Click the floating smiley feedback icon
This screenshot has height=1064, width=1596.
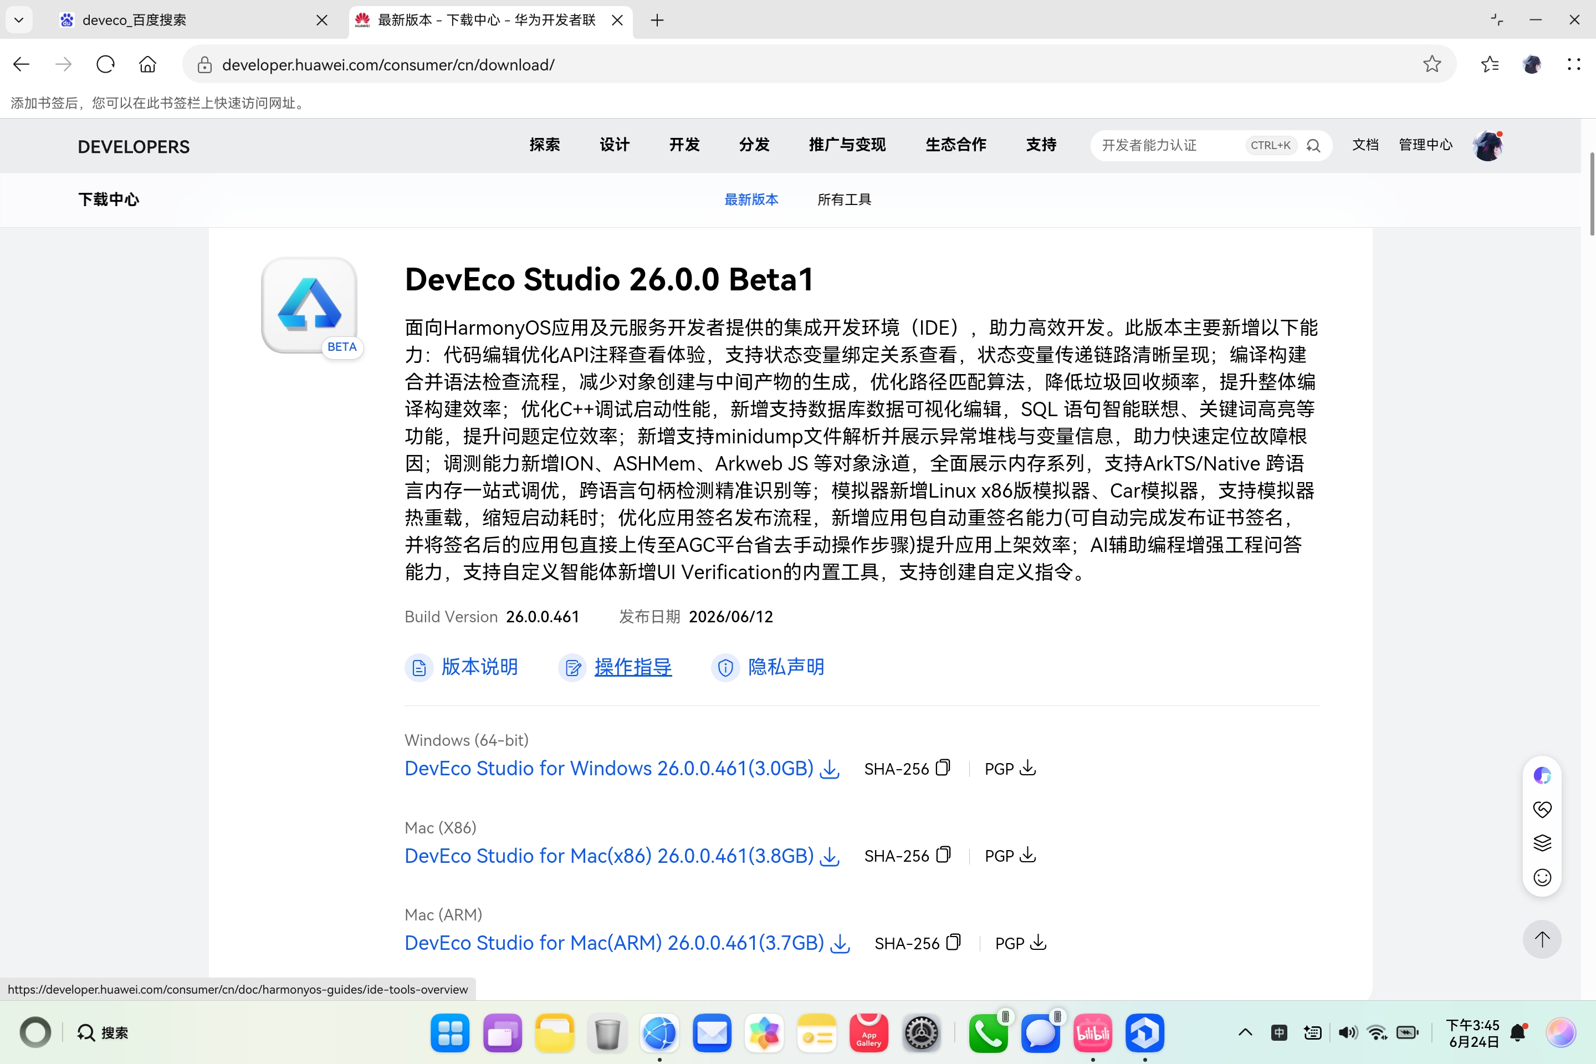pyautogui.click(x=1542, y=877)
